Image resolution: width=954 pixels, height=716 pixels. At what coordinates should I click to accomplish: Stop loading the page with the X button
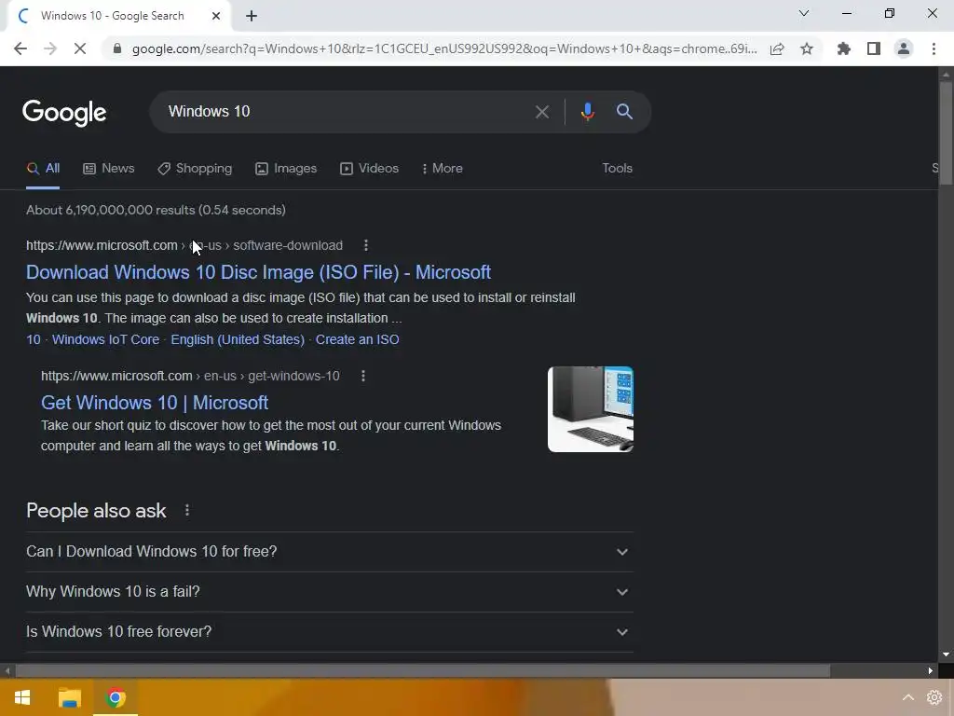(80, 48)
